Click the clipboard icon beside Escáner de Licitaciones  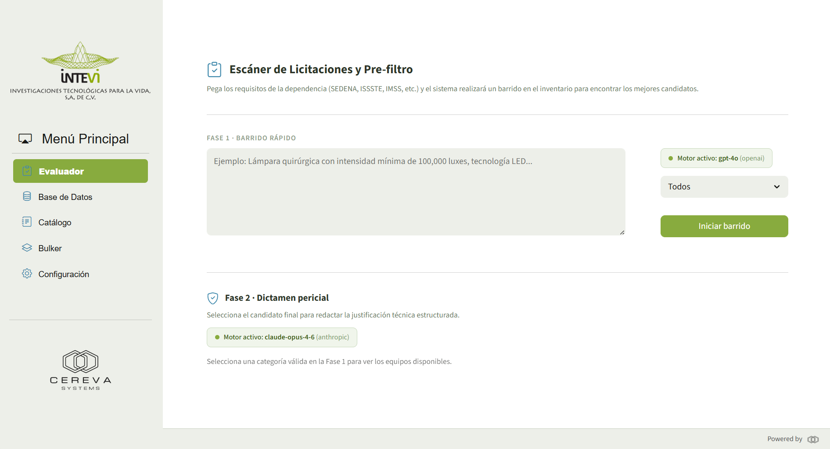(214, 69)
